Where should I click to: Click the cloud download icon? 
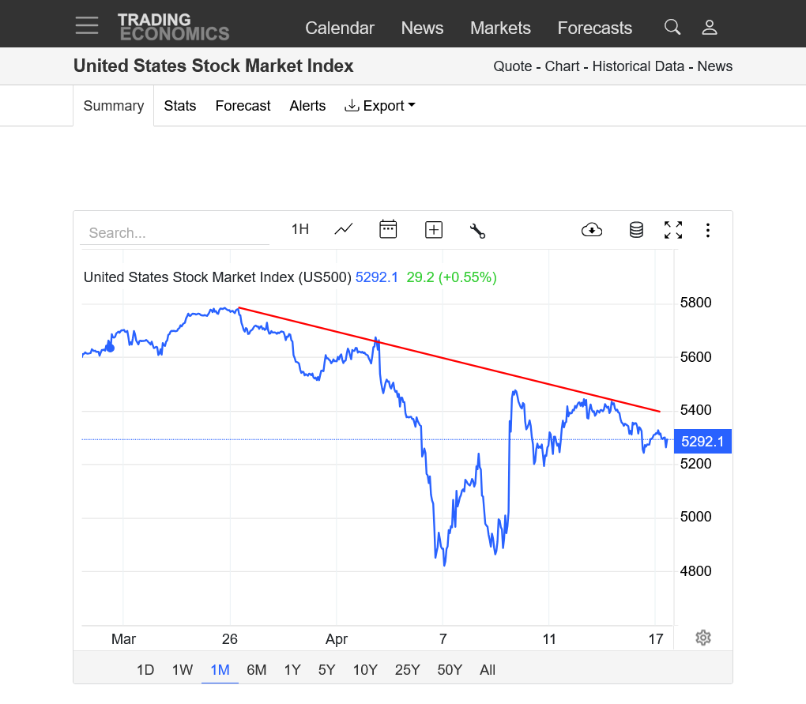tap(591, 230)
